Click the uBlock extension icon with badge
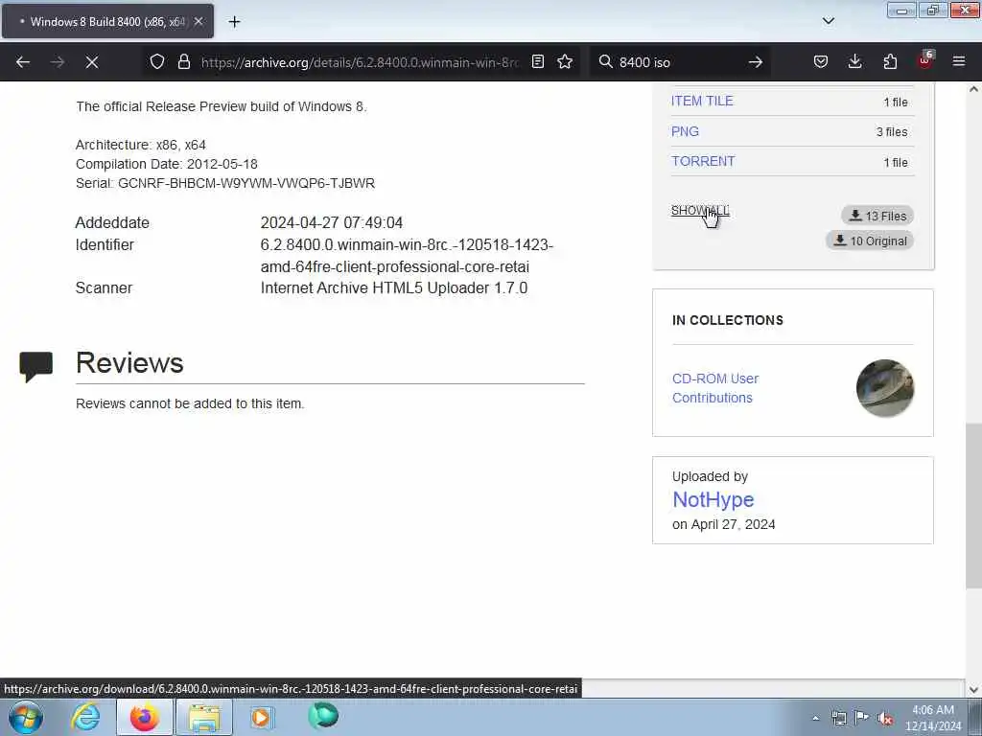The width and height of the screenshot is (982, 736). click(x=925, y=60)
